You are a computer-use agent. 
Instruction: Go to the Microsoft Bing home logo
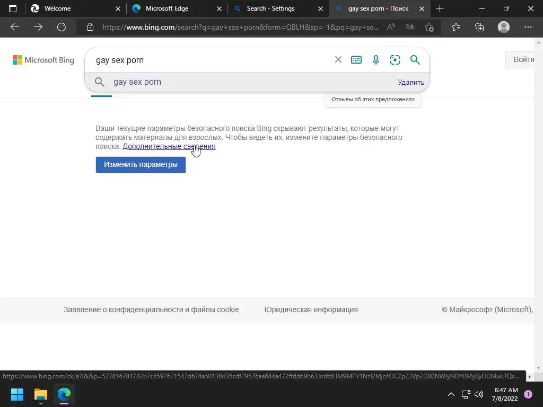[x=43, y=60]
